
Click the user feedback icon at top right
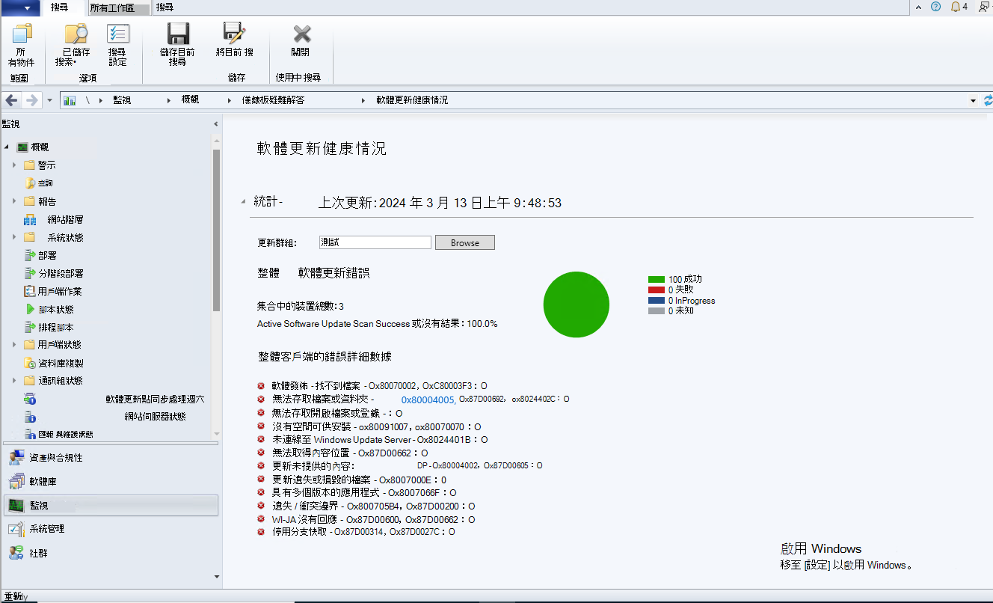pyautogui.click(x=983, y=7)
